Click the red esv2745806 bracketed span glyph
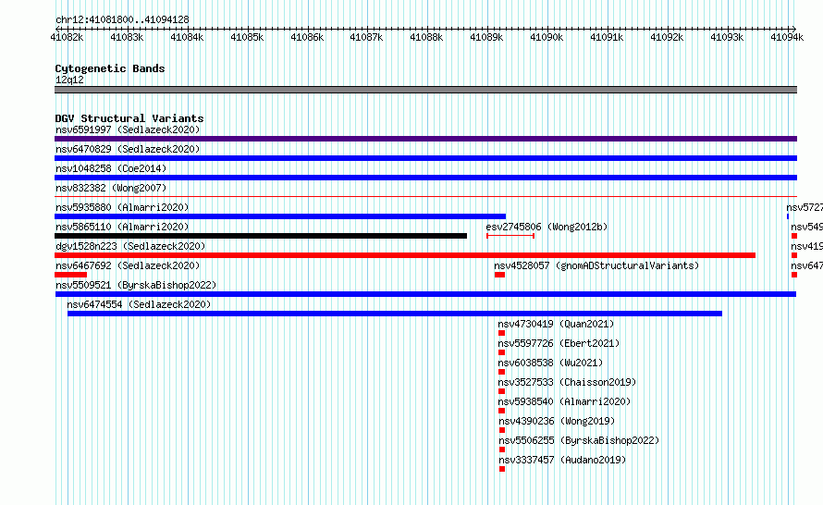823x505 pixels. pyautogui.click(x=510, y=236)
